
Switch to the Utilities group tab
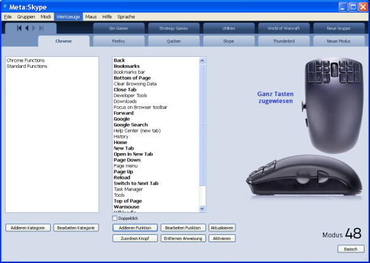pyautogui.click(x=229, y=28)
